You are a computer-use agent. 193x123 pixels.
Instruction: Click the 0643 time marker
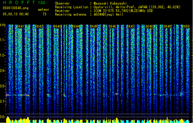(x=57, y=26)
